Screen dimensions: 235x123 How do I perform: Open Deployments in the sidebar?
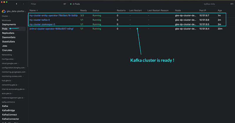point(9,24)
